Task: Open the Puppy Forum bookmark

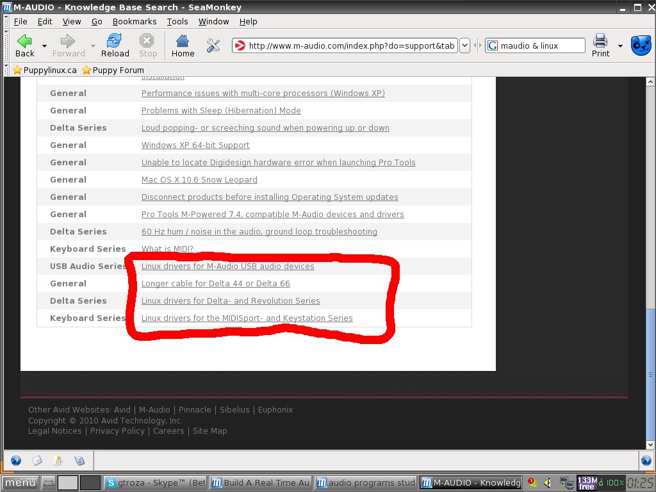Action: click(113, 70)
